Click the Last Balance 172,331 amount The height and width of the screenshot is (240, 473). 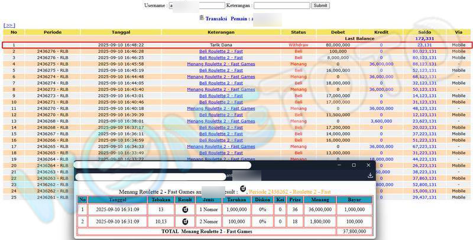pos(424,38)
